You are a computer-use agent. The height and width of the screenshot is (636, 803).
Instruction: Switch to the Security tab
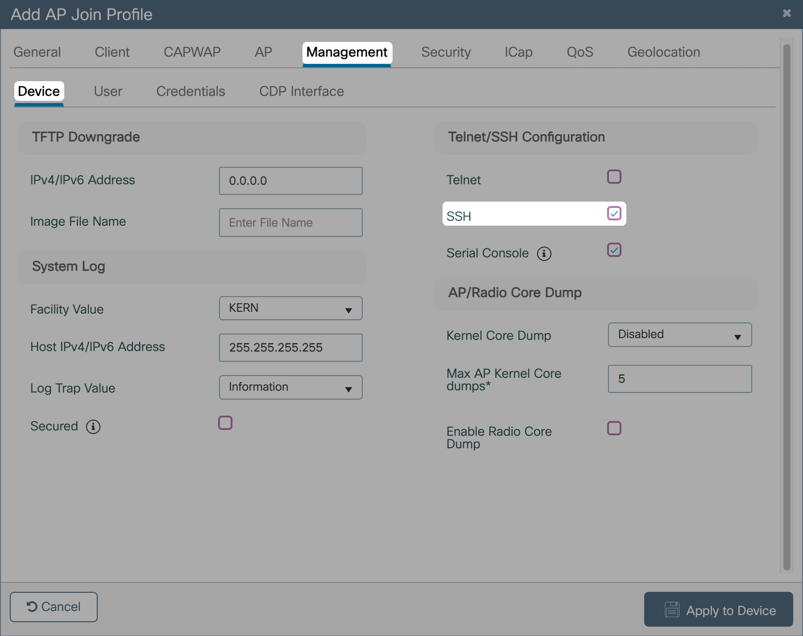[x=446, y=52]
